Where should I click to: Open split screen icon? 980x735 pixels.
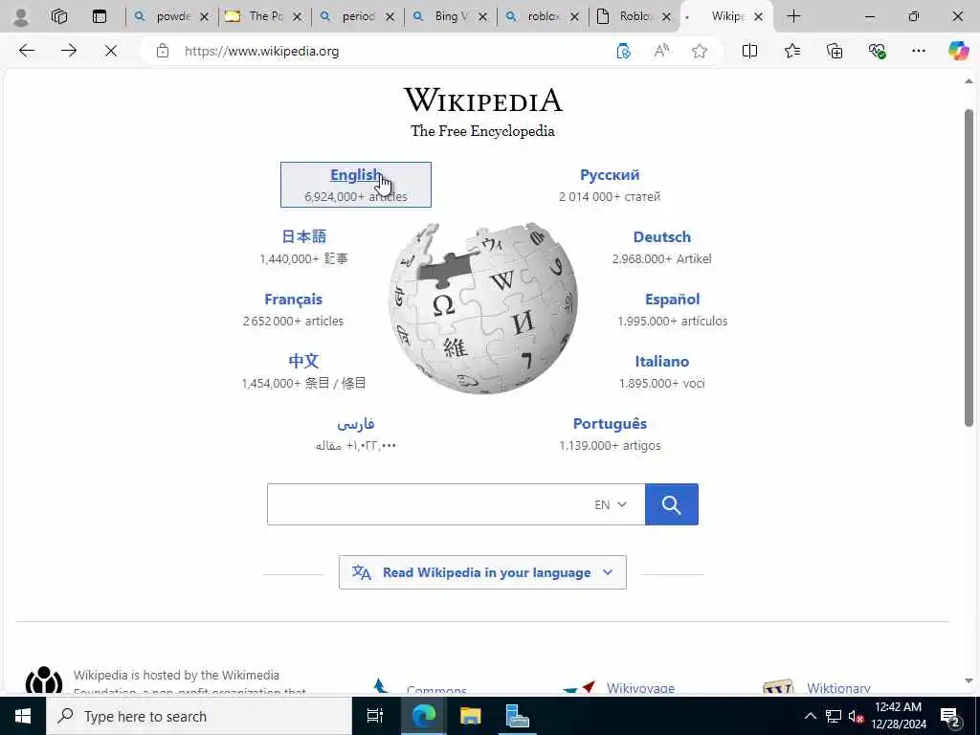[750, 51]
